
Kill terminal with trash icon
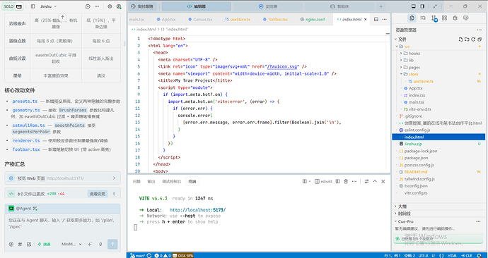tap(345, 181)
